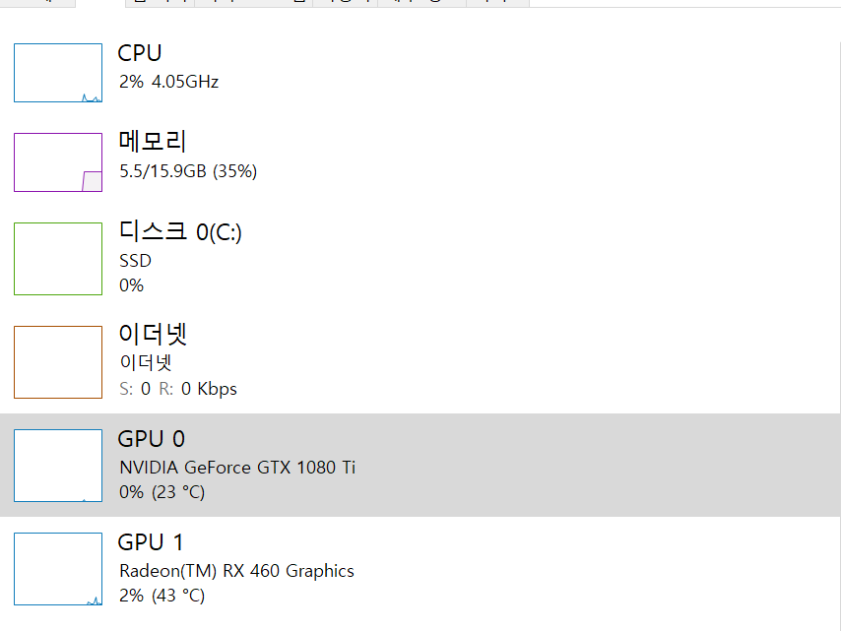
Task: Click the GPU 0 title
Action: [152, 439]
